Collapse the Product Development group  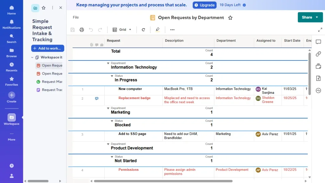point(108,144)
